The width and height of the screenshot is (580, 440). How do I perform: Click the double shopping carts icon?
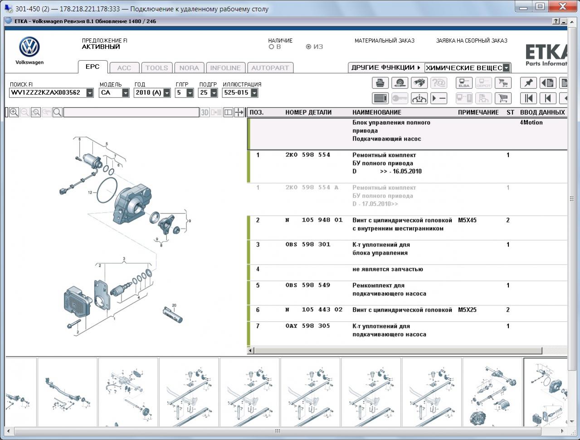(x=503, y=83)
